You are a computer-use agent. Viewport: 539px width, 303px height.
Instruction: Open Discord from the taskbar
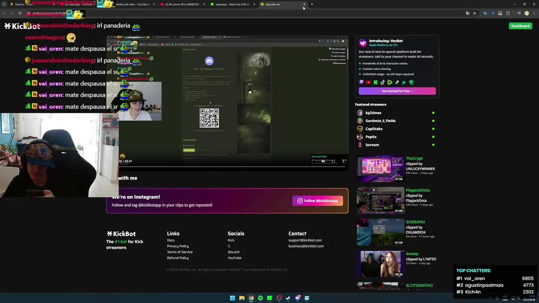pos(298,298)
